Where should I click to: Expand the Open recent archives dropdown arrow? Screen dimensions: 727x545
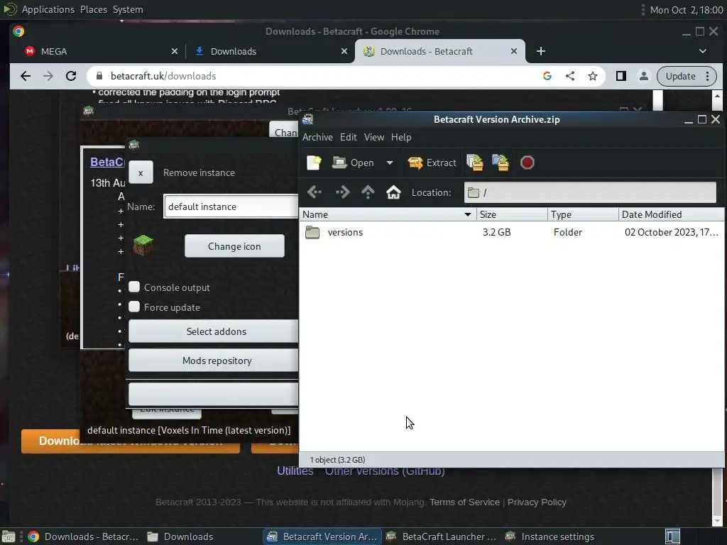pos(390,163)
